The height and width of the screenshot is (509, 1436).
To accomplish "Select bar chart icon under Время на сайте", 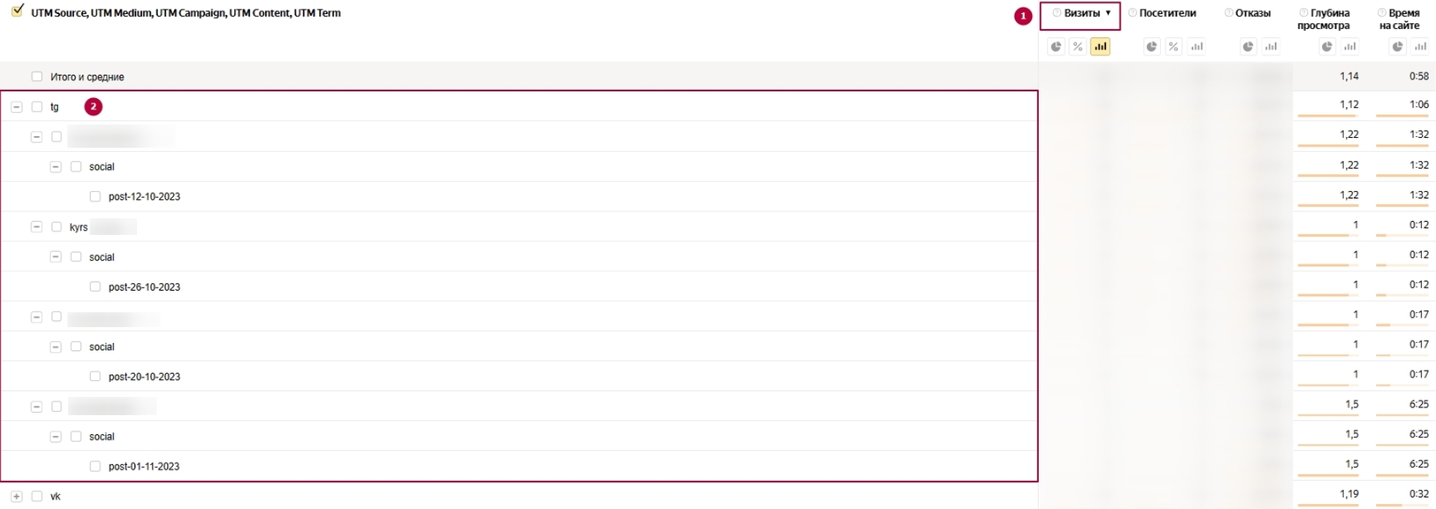I will pos(1420,46).
